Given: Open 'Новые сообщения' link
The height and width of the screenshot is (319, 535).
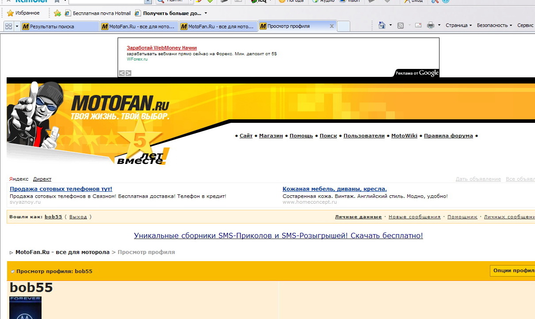Looking at the screenshot, I should [415, 216].
